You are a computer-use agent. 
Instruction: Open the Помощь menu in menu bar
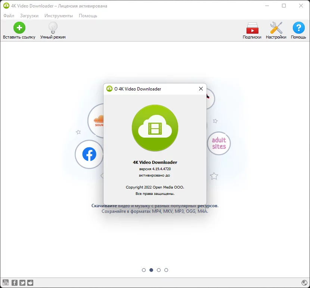88,16
